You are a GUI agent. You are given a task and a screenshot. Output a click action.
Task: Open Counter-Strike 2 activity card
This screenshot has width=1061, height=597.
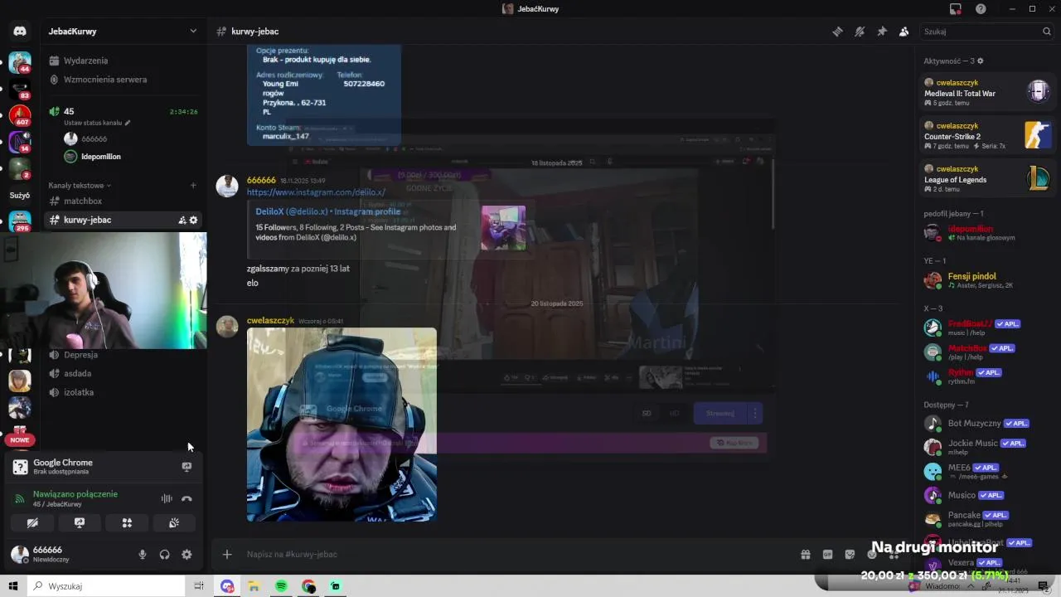pyautogui.click(x=988, y=135)
